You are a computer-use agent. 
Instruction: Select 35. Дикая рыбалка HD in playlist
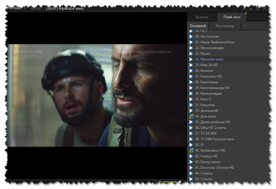tap(228, 122)
